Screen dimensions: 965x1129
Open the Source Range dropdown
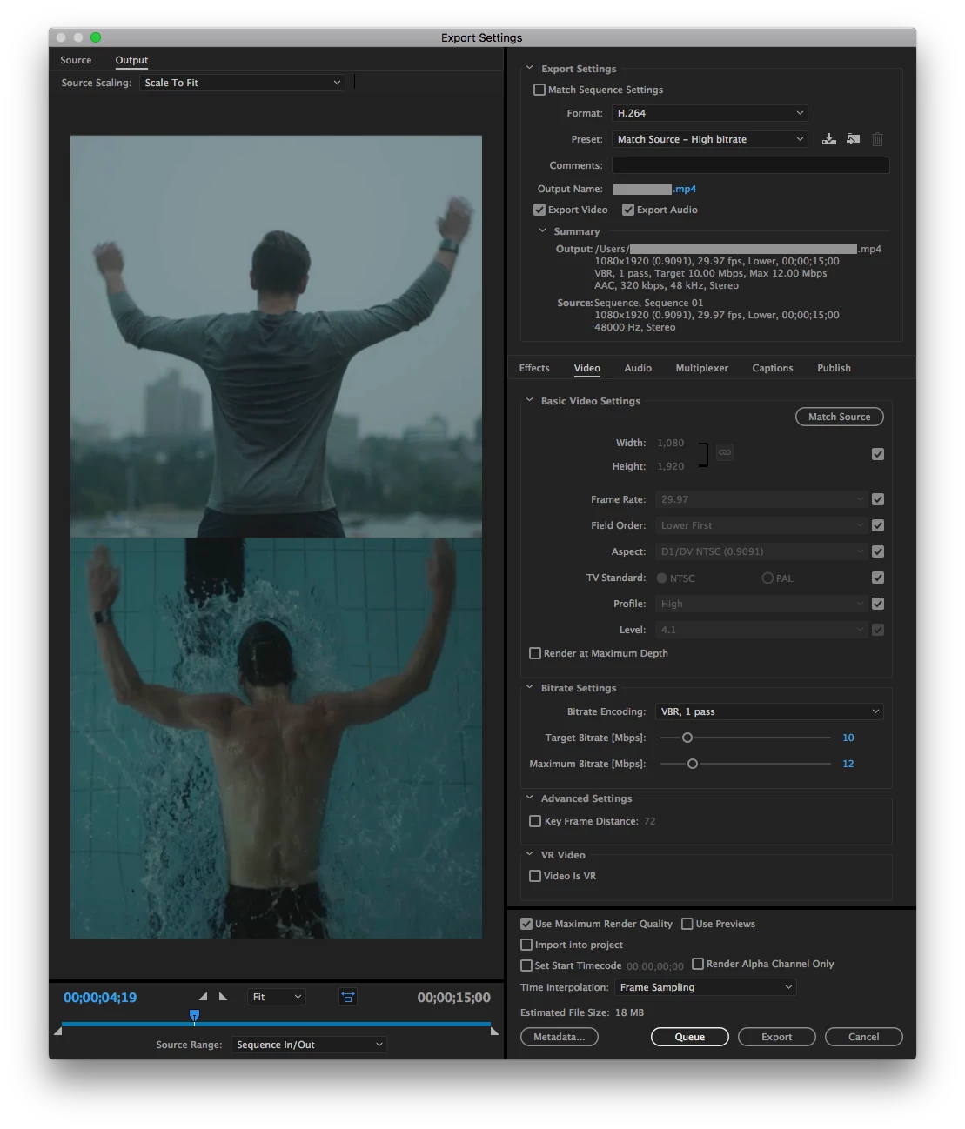[x=309, y=1045]
